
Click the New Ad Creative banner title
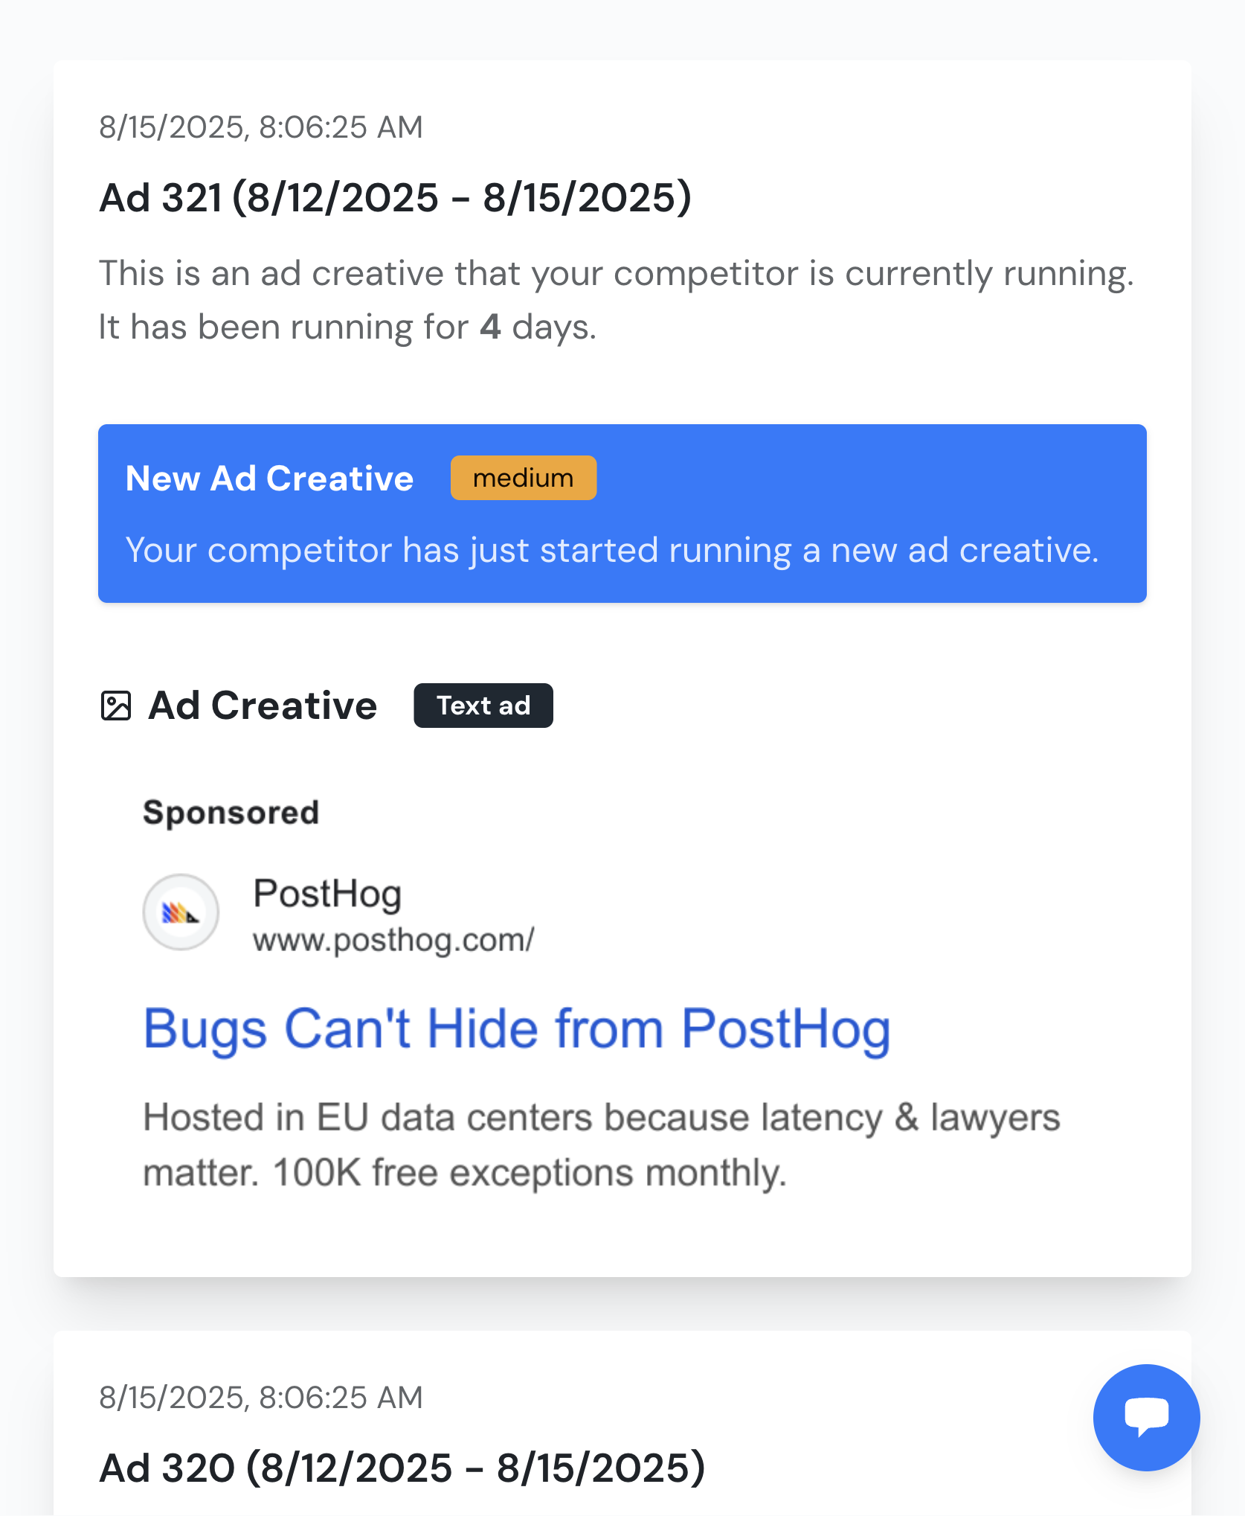(269, 479)
